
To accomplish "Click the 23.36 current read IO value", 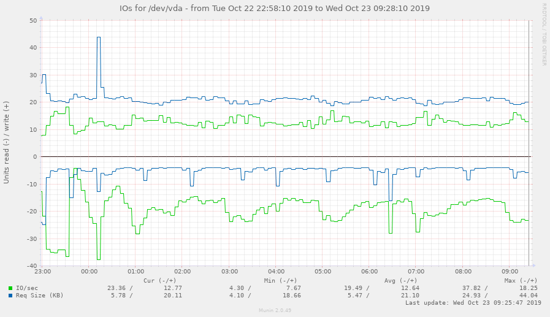I will tap(116, 288).
